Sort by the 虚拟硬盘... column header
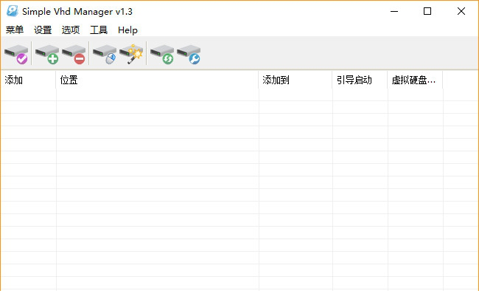 coord(415,80)
